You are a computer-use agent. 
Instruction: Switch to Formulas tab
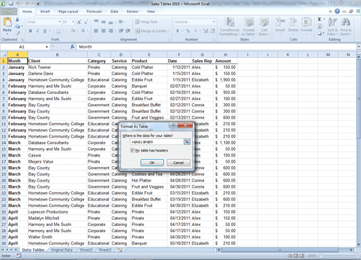(x=94, y=11)
